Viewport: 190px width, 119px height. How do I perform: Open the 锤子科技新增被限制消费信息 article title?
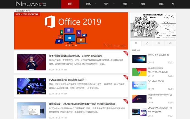pyautogui.click(x=75, y=56)
